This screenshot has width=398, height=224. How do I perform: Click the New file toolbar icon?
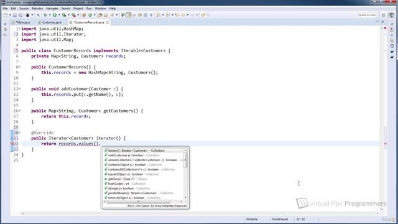click(6, 15)
